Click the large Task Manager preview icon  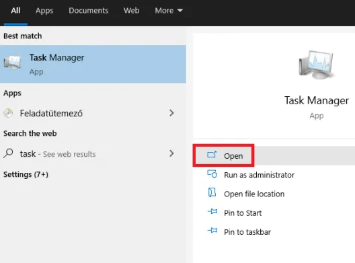[317, 65]
